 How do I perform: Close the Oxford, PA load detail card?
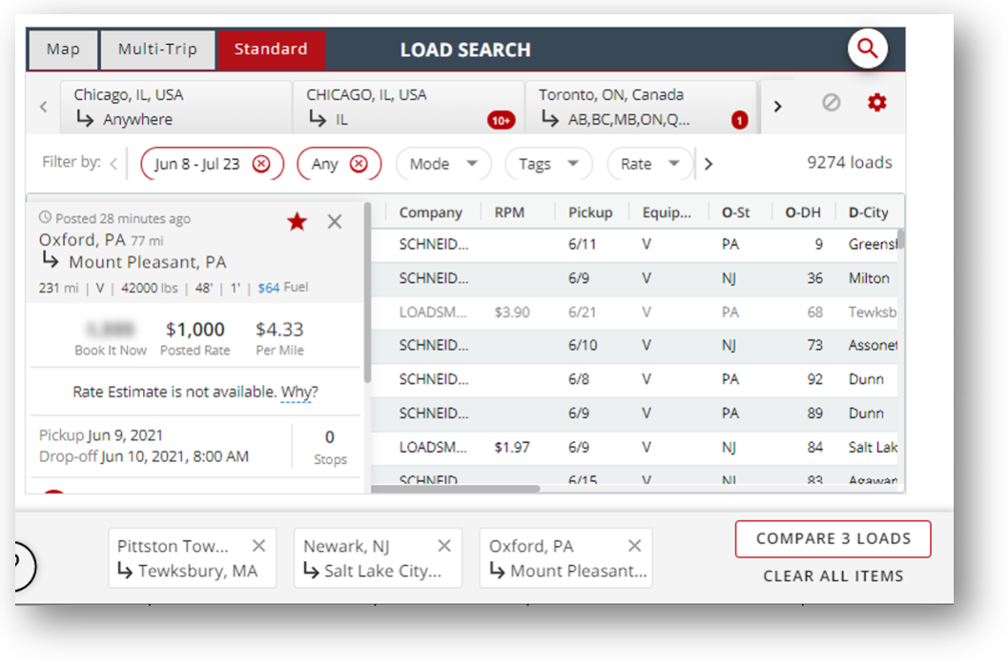335,222
